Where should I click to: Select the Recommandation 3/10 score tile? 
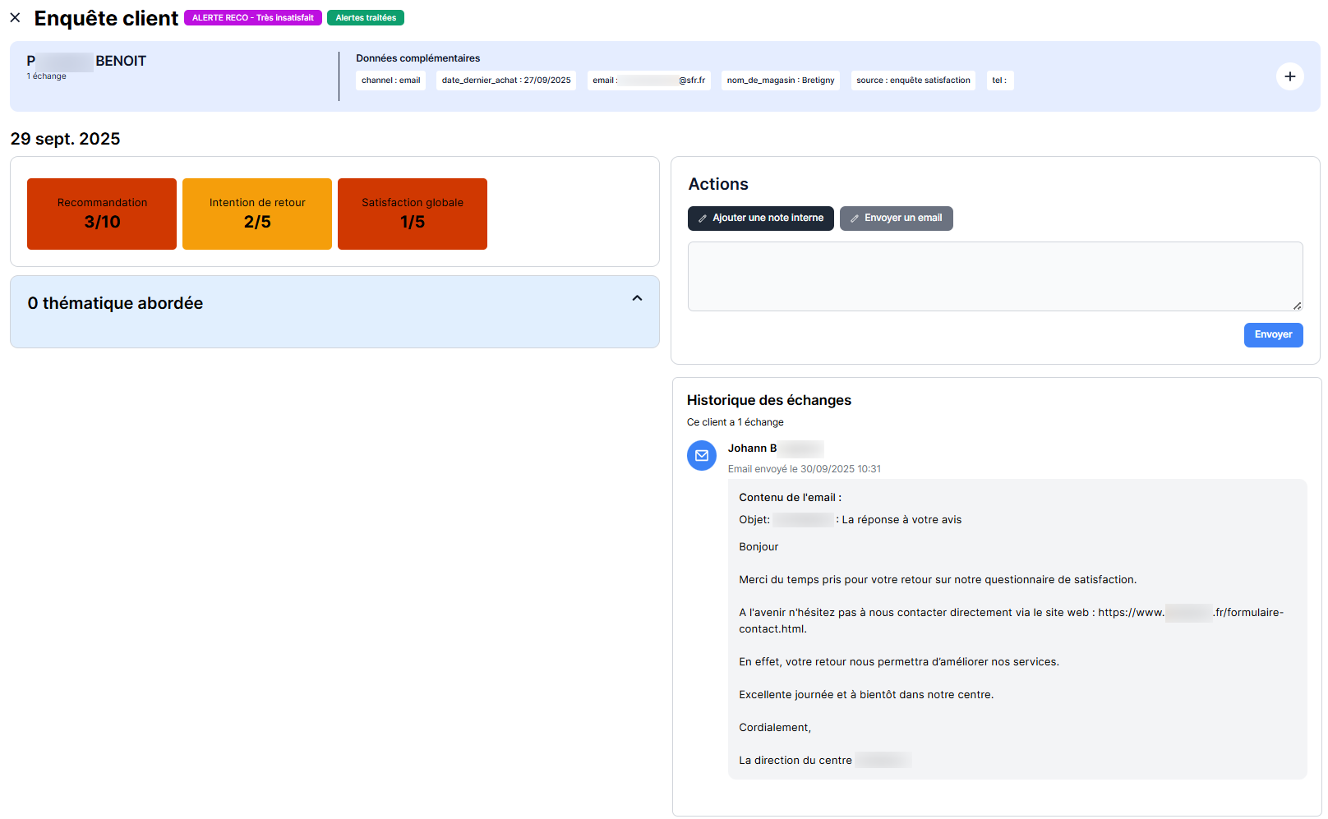pos(102,214)
